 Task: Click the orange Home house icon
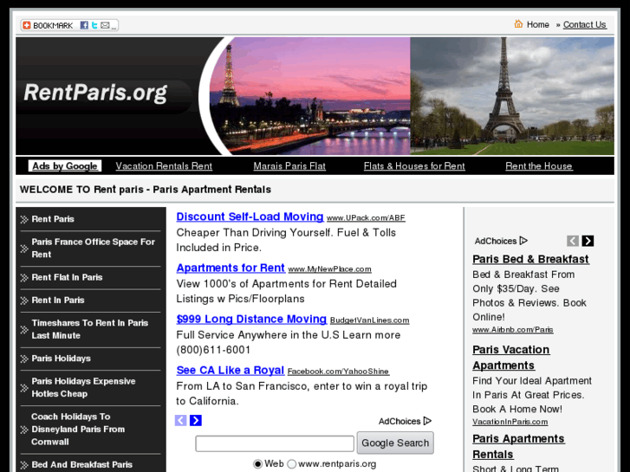518,24
